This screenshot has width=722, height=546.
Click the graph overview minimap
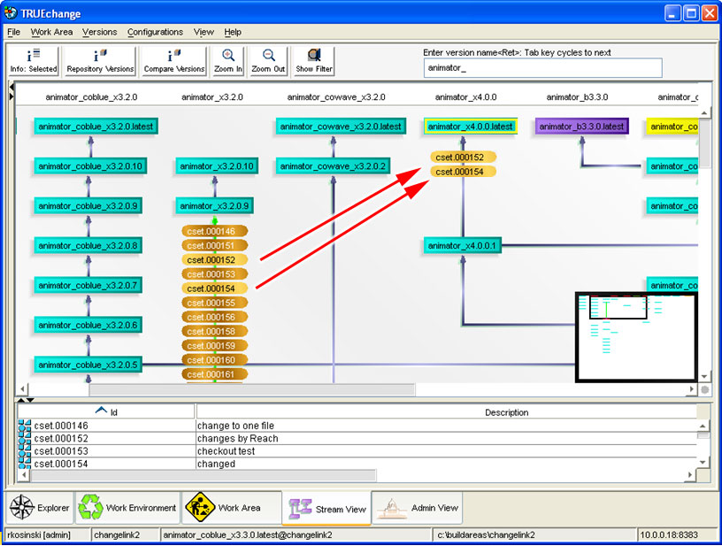636,337
